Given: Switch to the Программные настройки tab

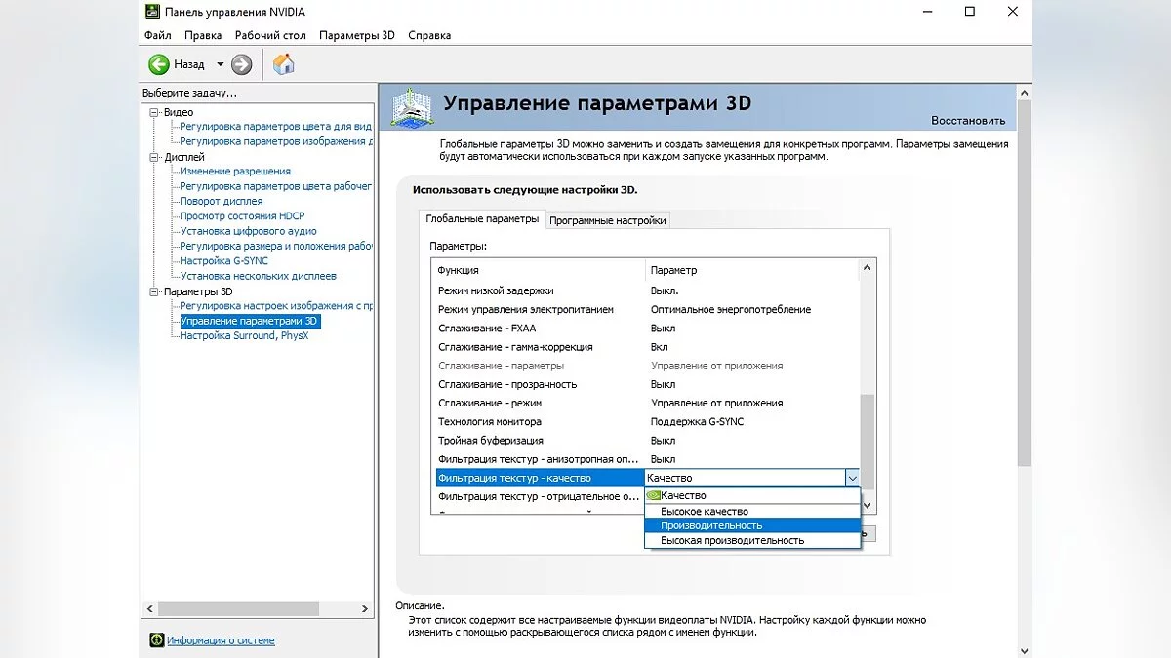Looking at the screenshot, I should [x=608, y=220].
